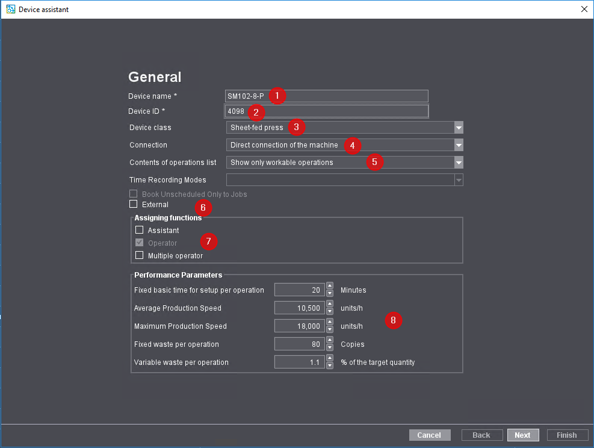Screen dimensions: 594x448
Task: Close the Device assistant window
Action: pyautogui.click(x=584, y=9)
